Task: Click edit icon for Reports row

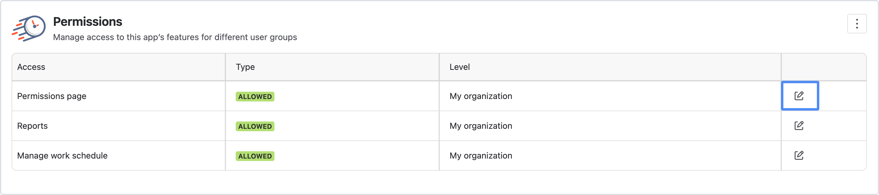Action: [799, 125]
